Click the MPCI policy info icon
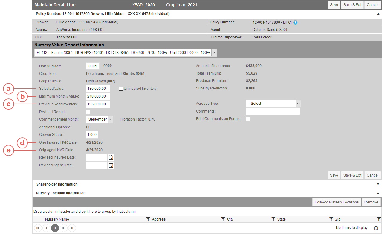 coord(295,22)
